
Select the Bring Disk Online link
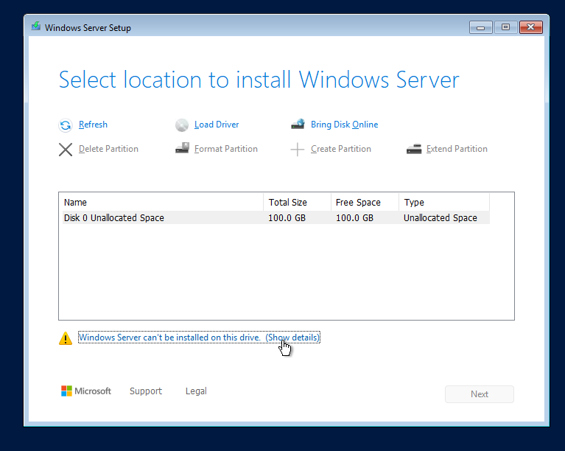coord(344,125)
